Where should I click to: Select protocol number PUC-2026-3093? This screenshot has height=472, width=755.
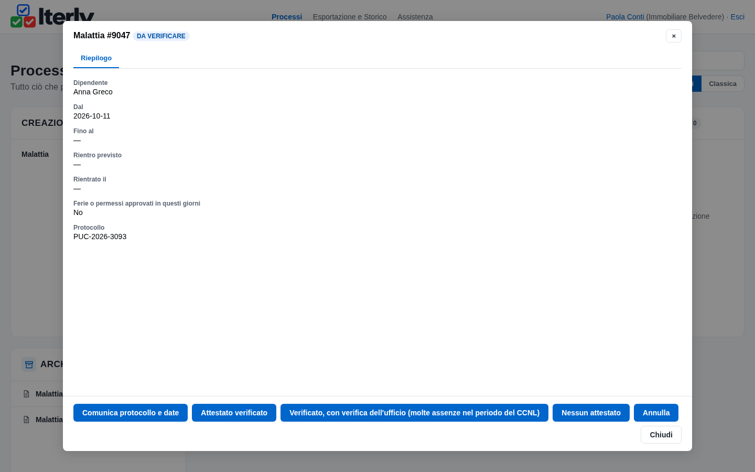100,237
